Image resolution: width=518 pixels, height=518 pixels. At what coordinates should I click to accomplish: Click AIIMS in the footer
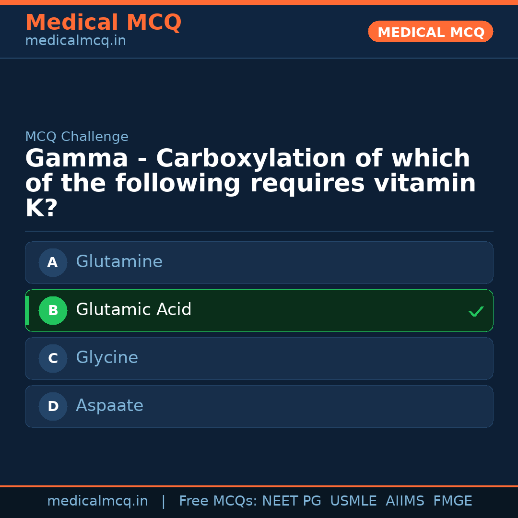pos(405,501)
